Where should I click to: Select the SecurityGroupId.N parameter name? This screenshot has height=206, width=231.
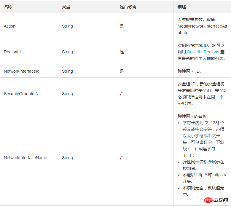21,94
